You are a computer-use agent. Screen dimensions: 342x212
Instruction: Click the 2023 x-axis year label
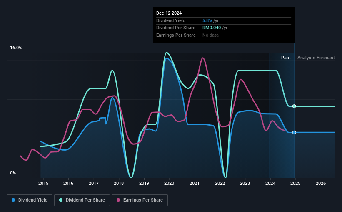tap(245, 183)
